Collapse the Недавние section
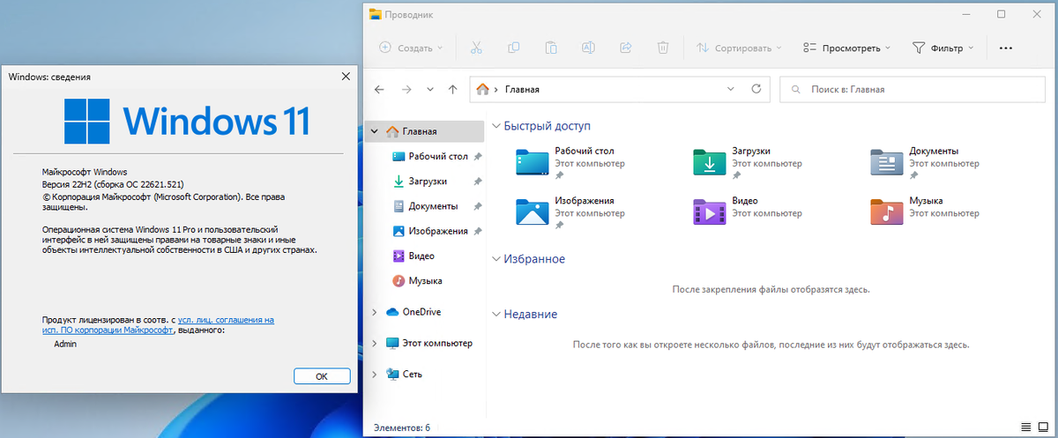Viewport: 1058px width, 438px height. tap(495, 314)
